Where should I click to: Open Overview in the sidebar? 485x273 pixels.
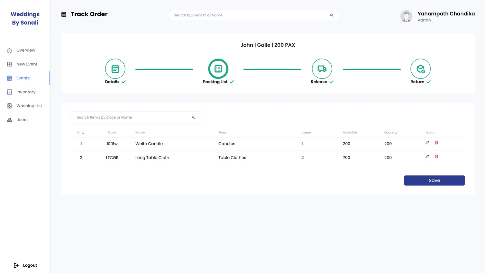click(25, 50)
